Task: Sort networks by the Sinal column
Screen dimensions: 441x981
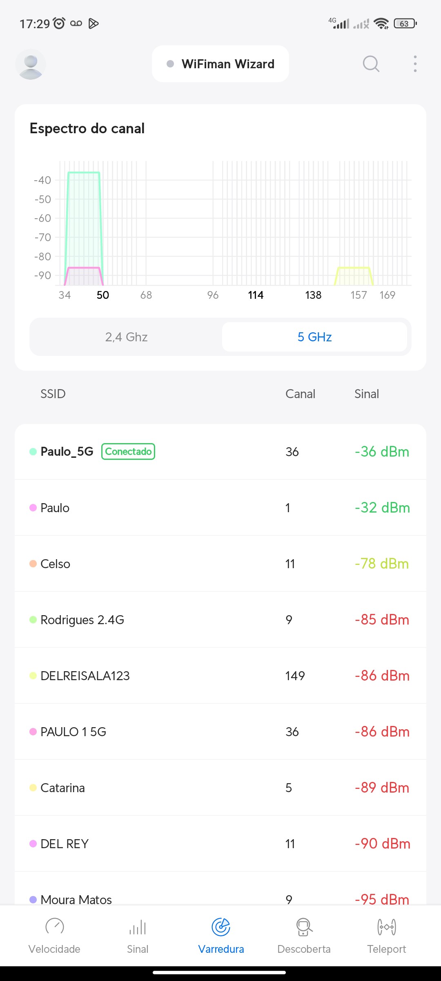Action: [366, 394]
